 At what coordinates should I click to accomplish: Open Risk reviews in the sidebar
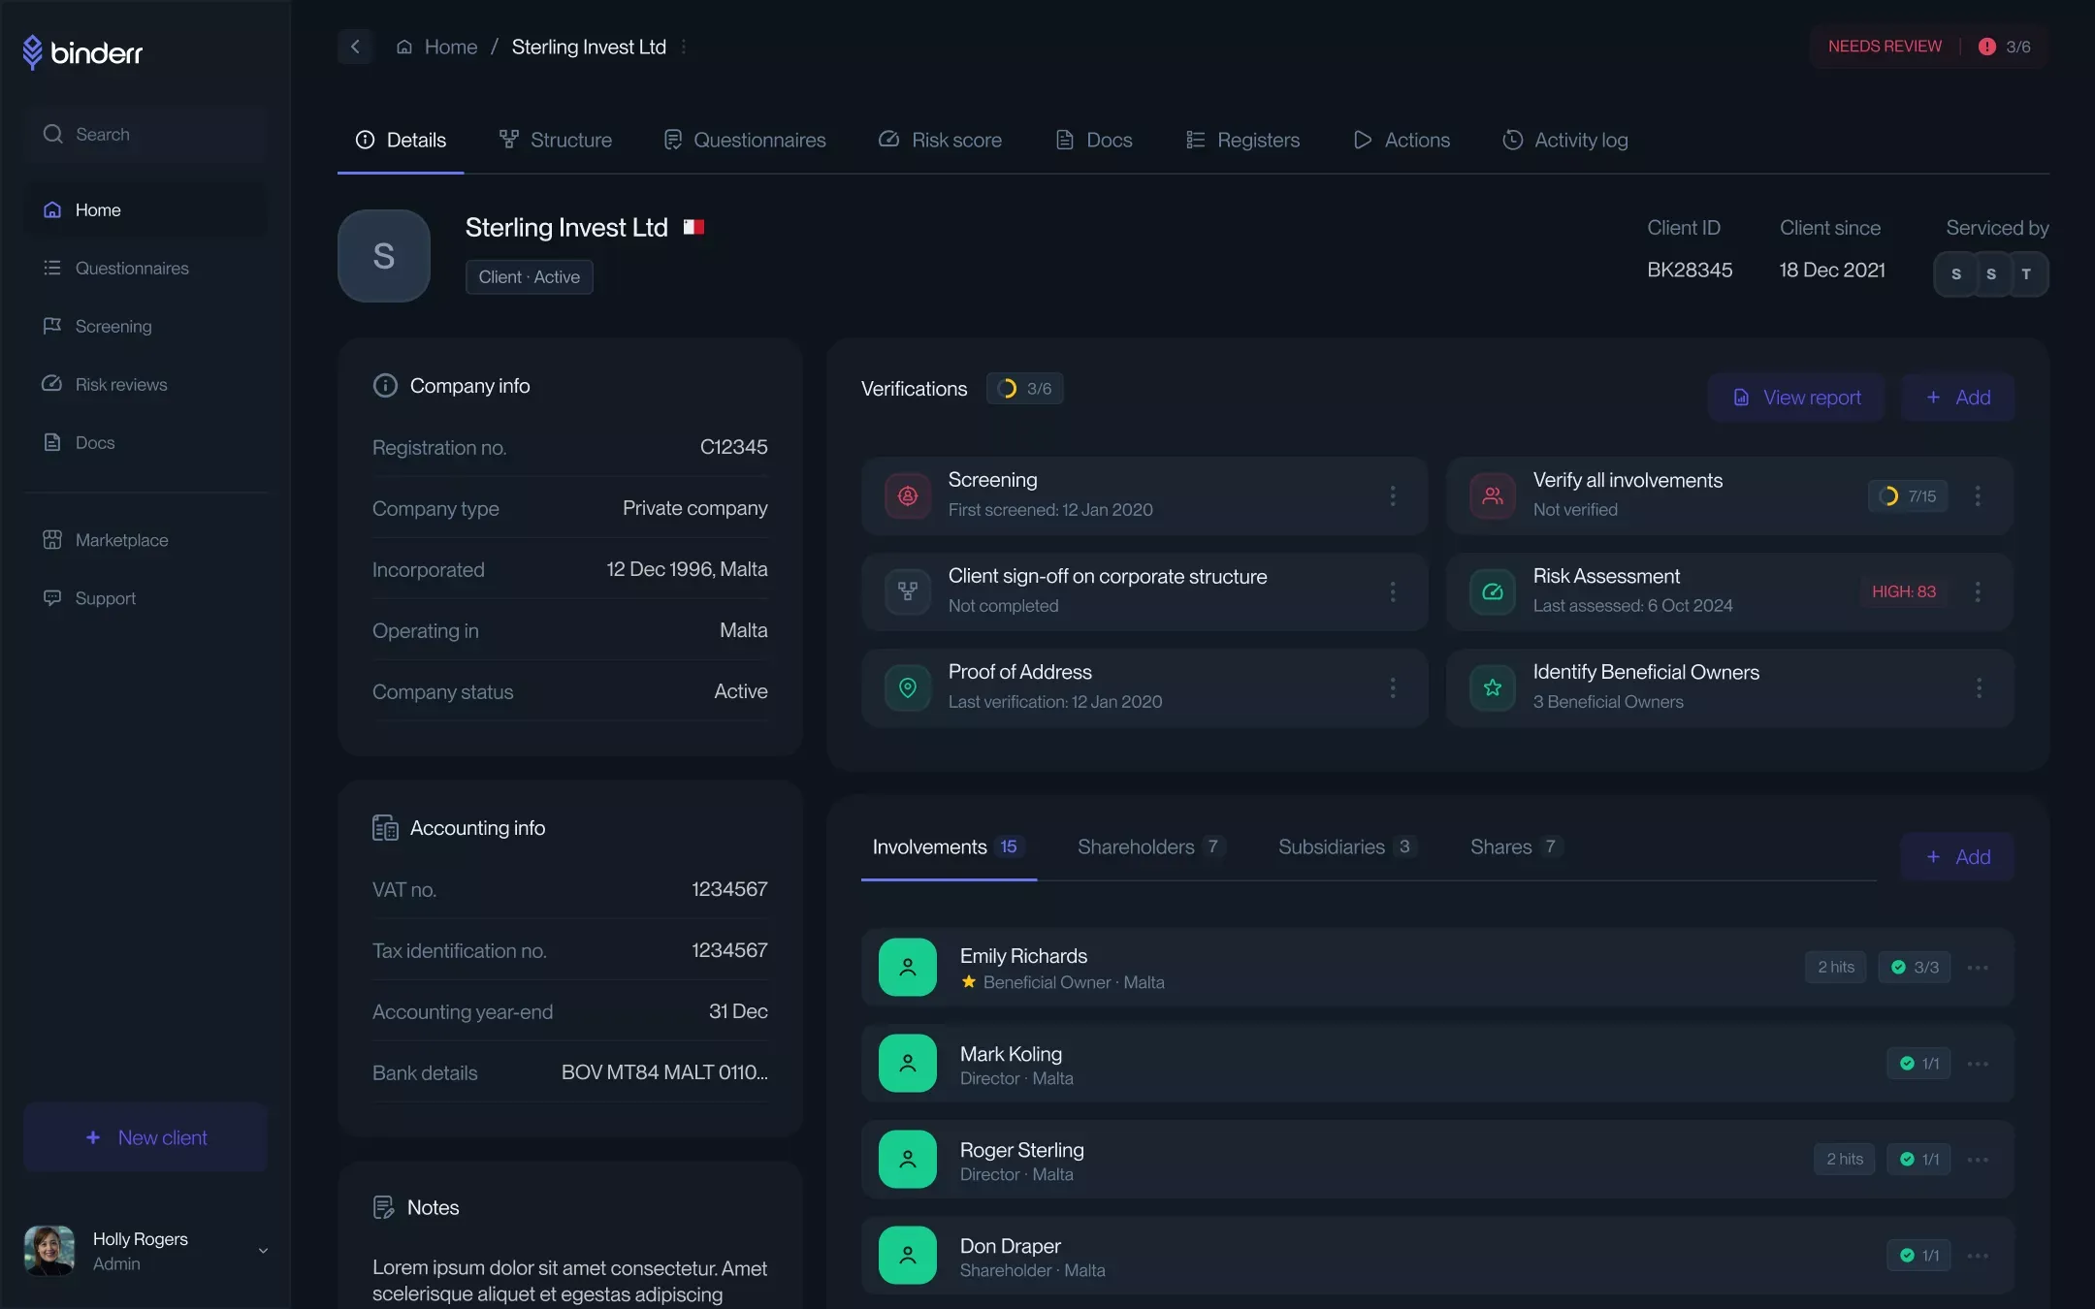pyautogui.click(x=120, y=384)
